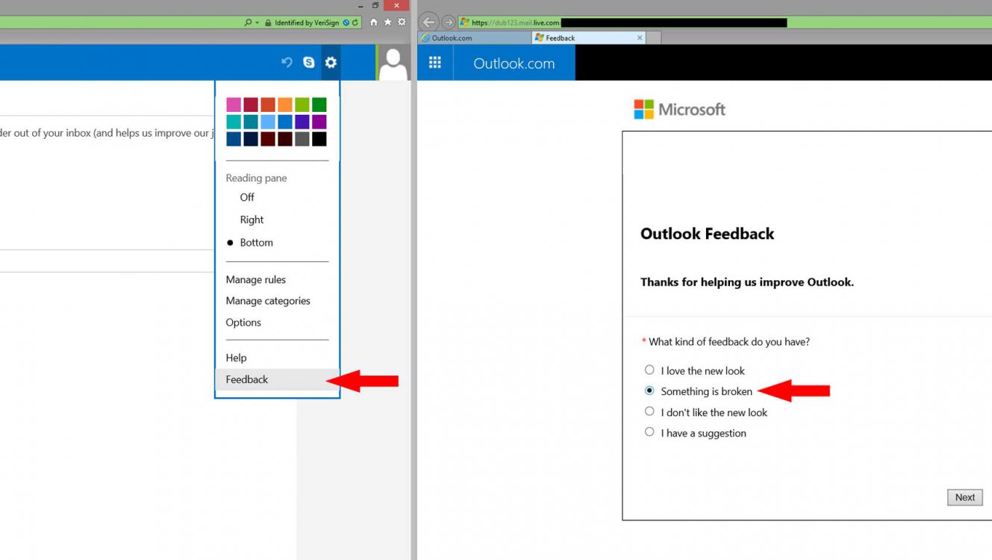992x560 pixels.
Task: Click the refresh icon in address bar
Action: coord(355,22)
